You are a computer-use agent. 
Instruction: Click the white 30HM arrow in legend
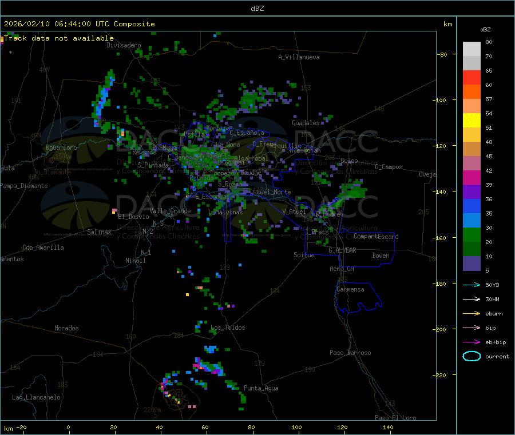tap(472, 299)
